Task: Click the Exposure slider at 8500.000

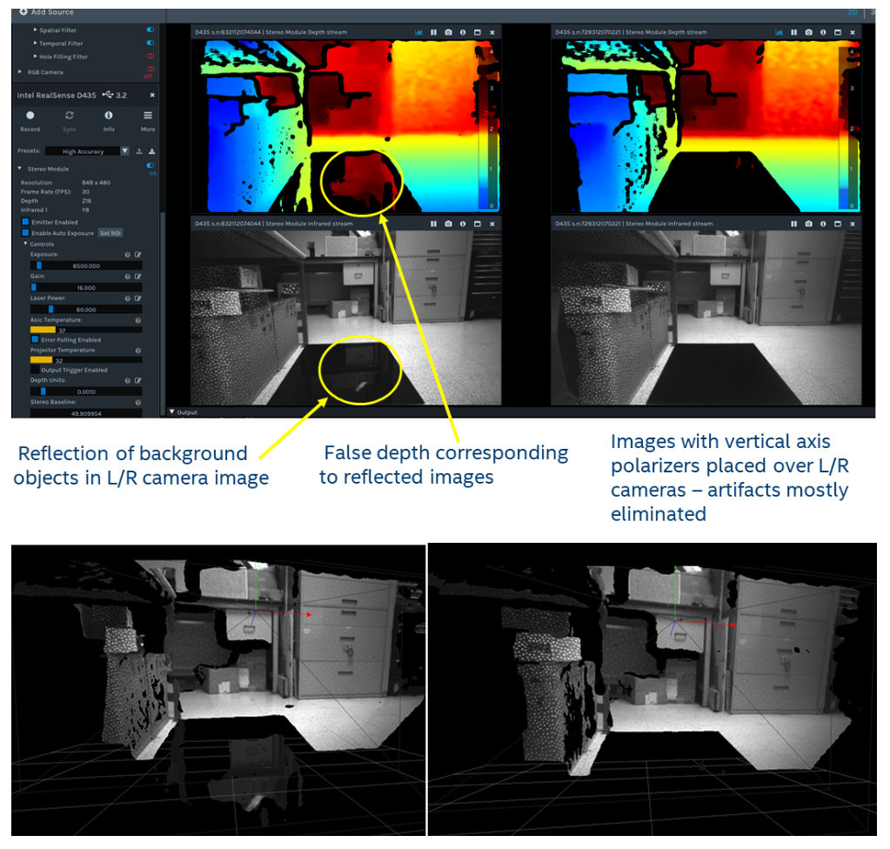Action: click(86, 265)
